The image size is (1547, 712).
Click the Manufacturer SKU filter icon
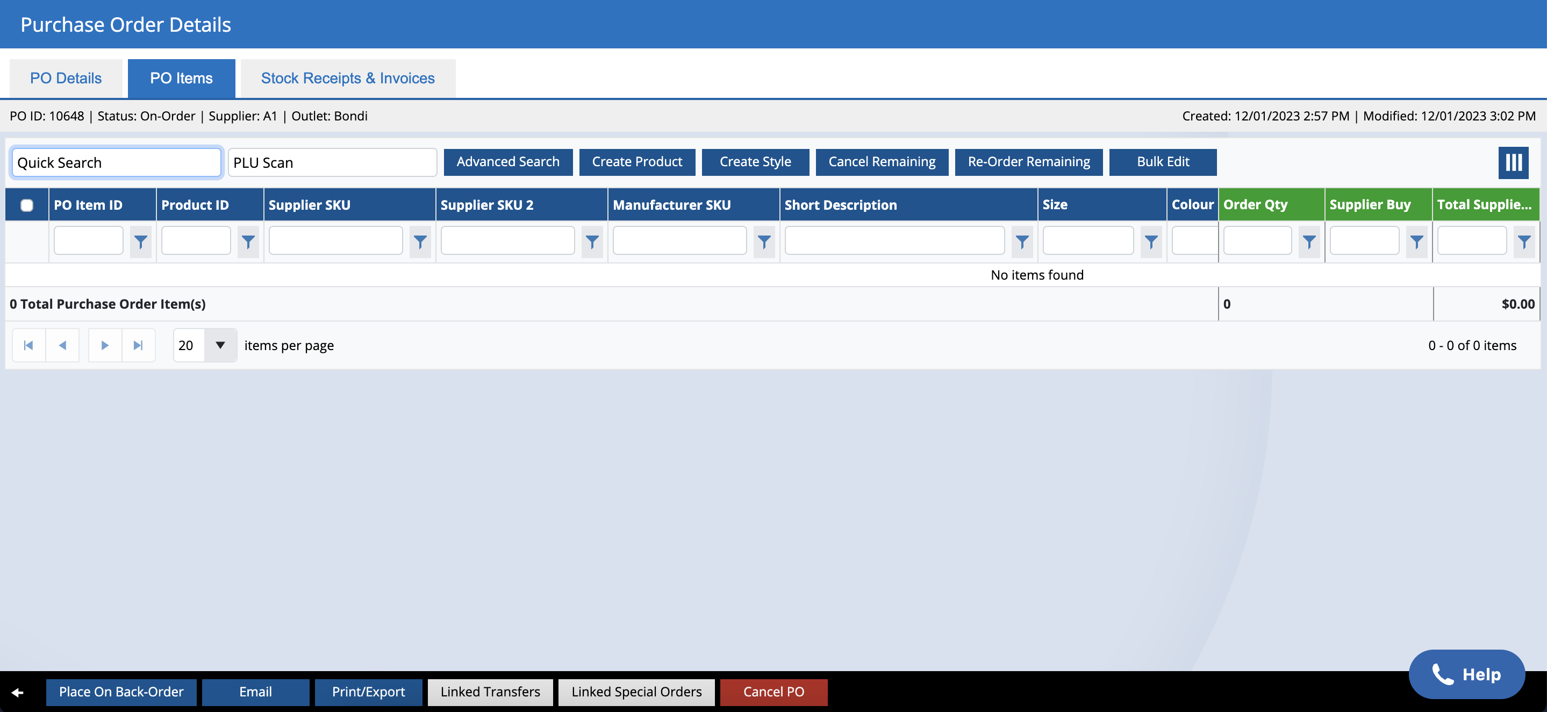[x=764, y=241]
